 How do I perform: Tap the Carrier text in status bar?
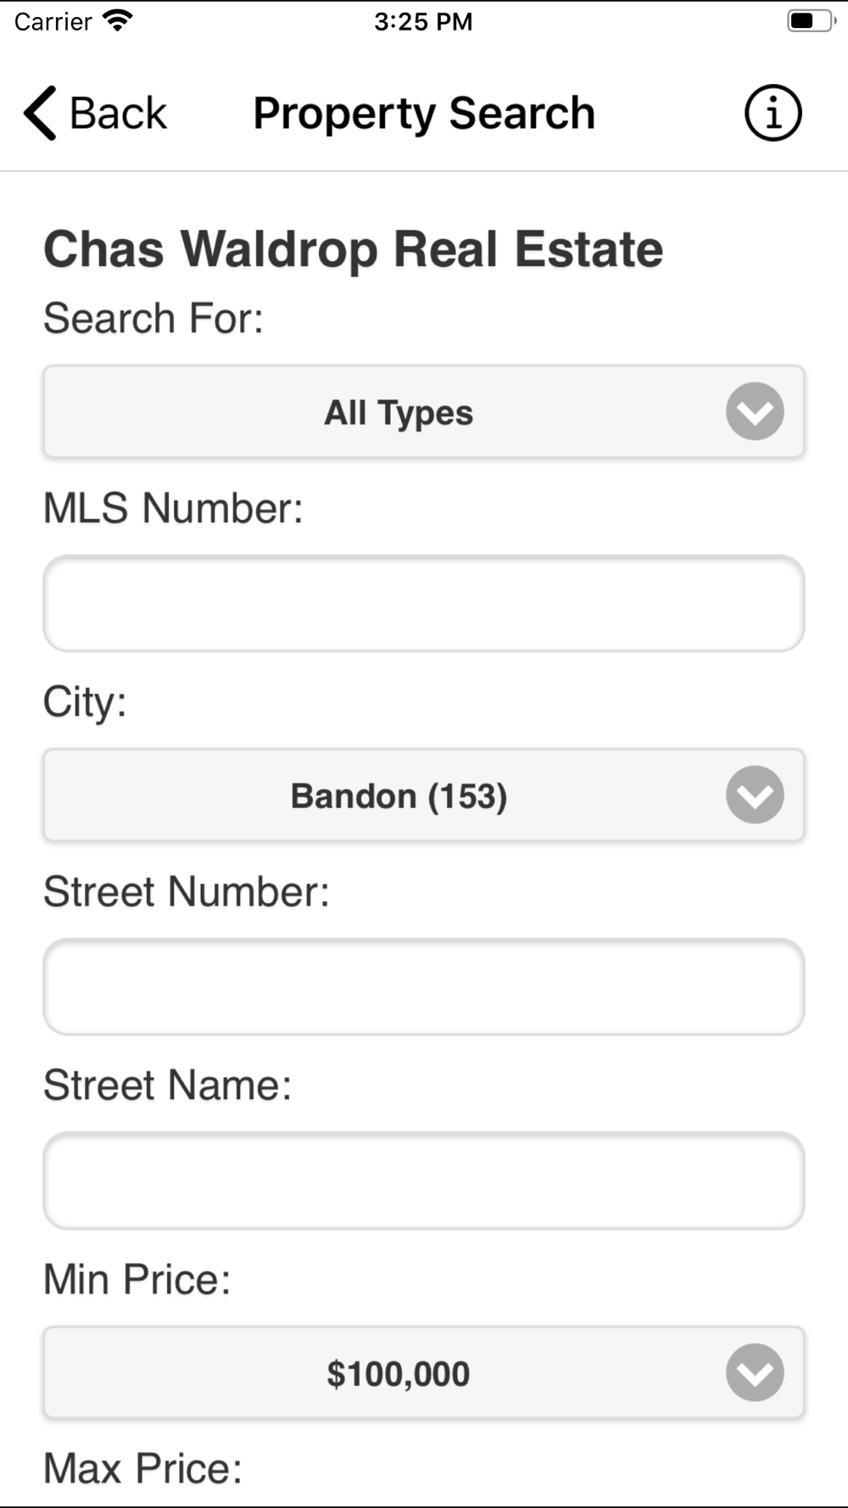[x=53, y=21]
